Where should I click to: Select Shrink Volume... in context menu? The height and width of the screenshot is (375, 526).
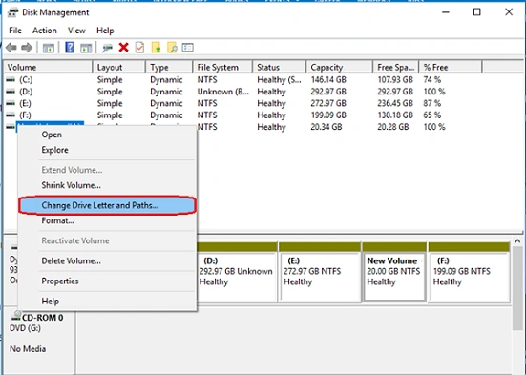coord(107,185)
